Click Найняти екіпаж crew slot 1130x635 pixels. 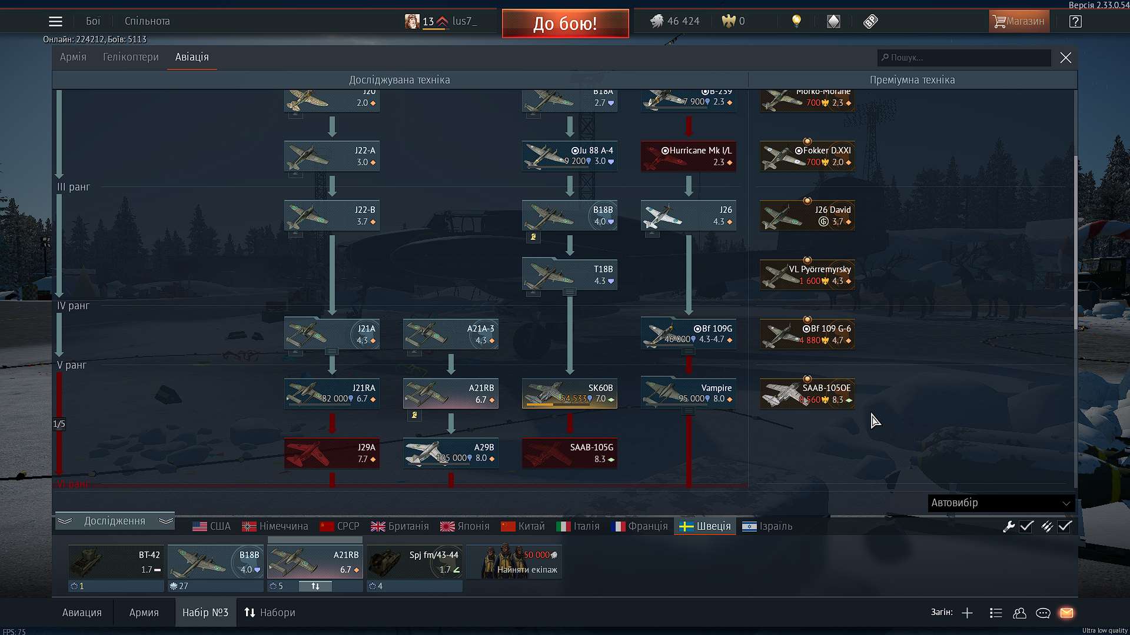[514, 562]
